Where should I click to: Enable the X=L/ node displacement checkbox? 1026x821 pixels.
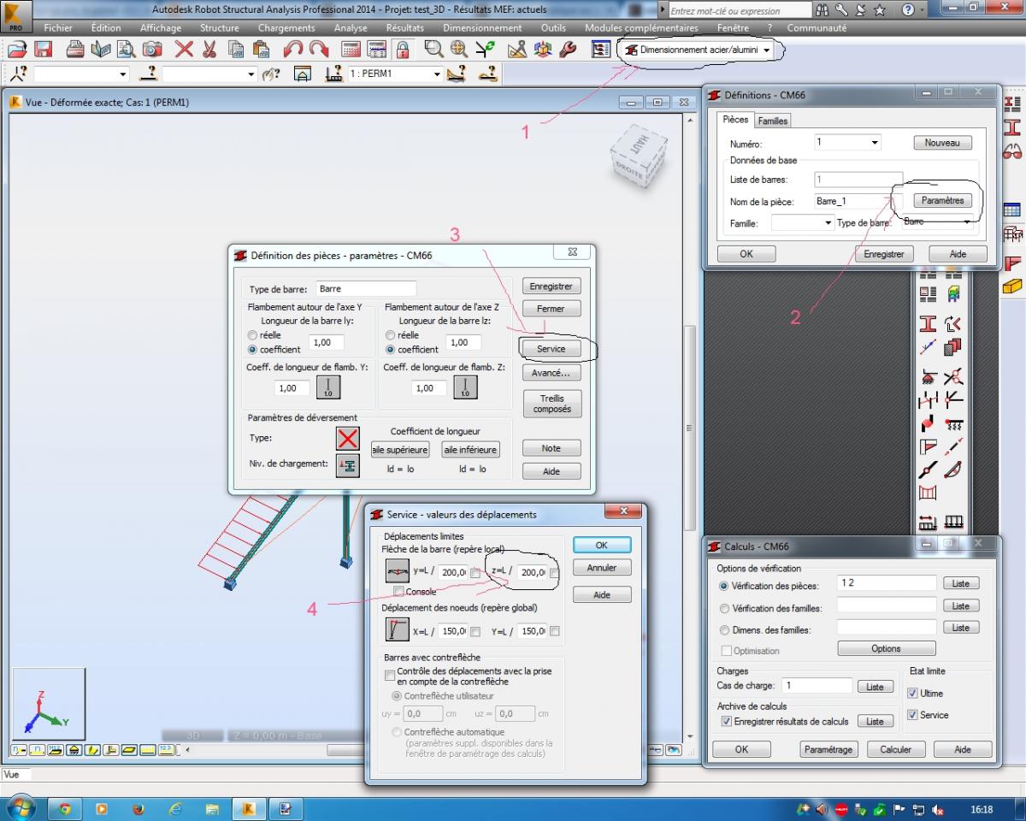pyautogui.click(x=475, y=631)
